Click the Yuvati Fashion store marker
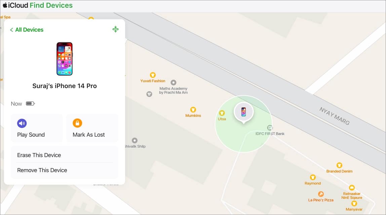386x215 pixels. coord(153,75)
